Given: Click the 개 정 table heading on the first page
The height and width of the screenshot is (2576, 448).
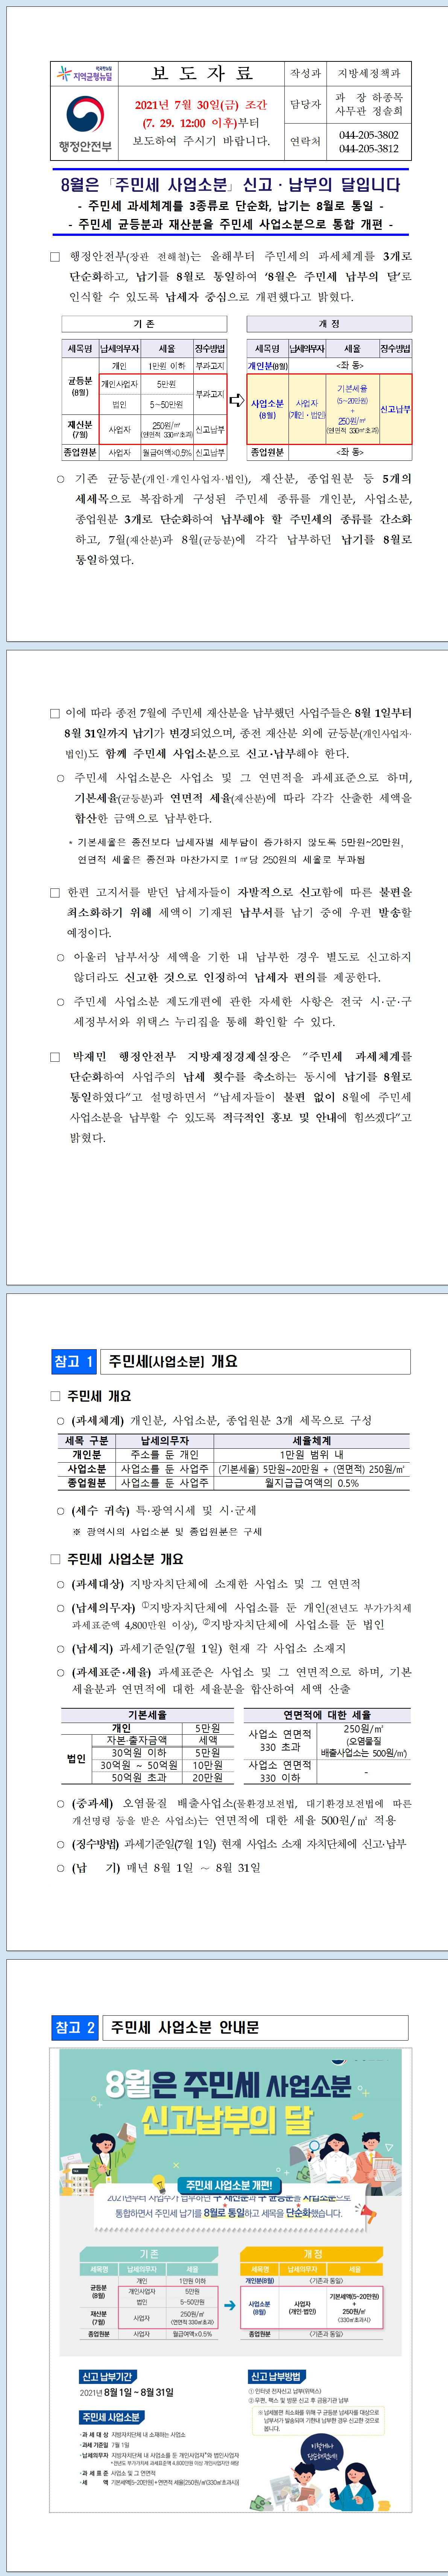Looking at the screenshot, I should click(x=329, y=324).
